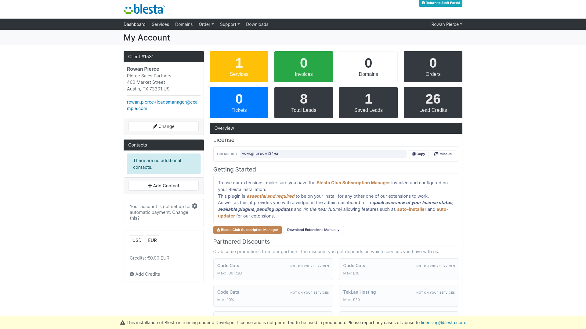Click the 'There are no additional contacts.' notice
The width and height of the screenshot is (586, 329).
click(x=164, y=164)
